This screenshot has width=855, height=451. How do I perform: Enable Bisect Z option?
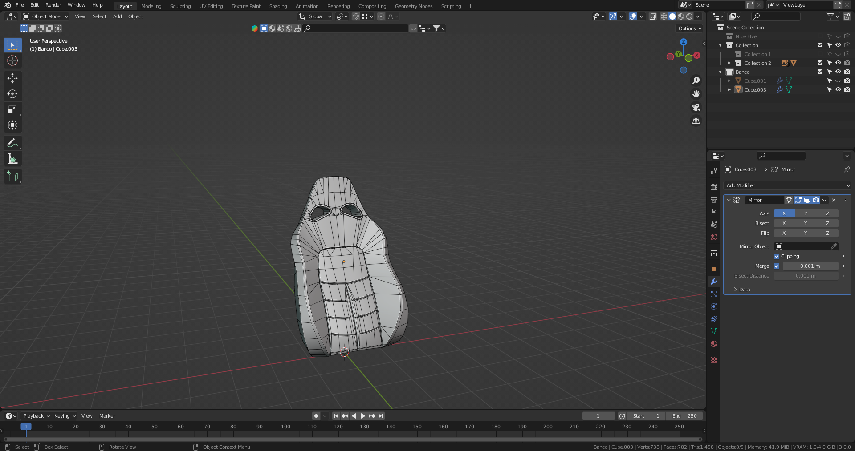[x=827, y=223]
